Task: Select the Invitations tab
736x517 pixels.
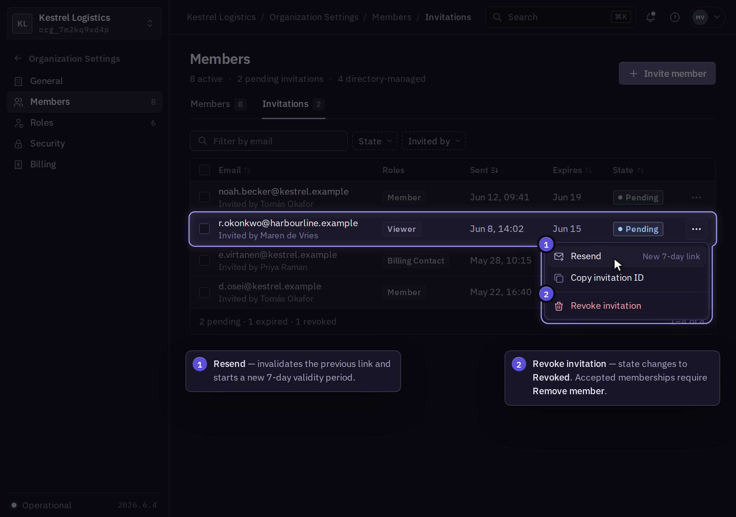Action: [293, 104]
